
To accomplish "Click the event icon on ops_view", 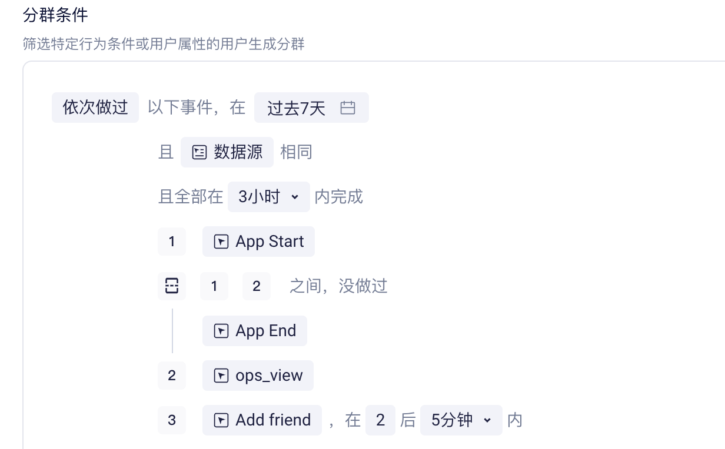I will (221, 376).
